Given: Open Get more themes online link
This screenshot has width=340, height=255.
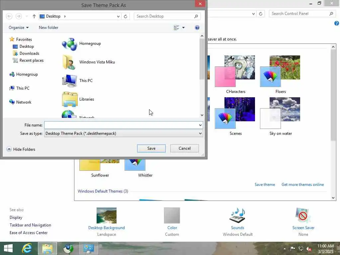Looking at the screenshot, I should coord(303,185).
